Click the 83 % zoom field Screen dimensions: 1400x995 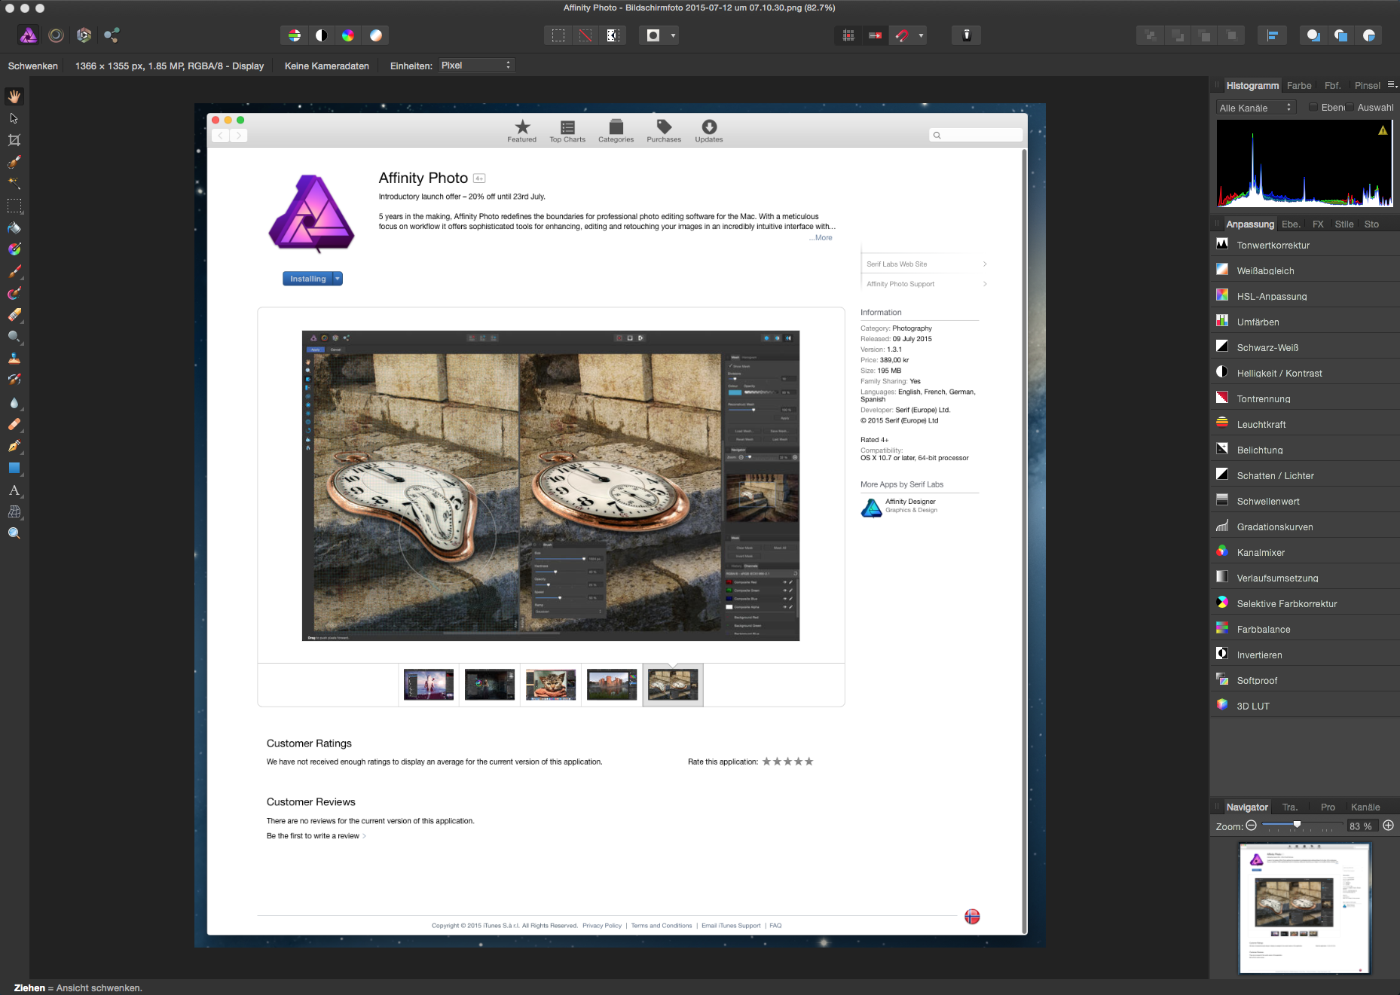pos(1362,826)
